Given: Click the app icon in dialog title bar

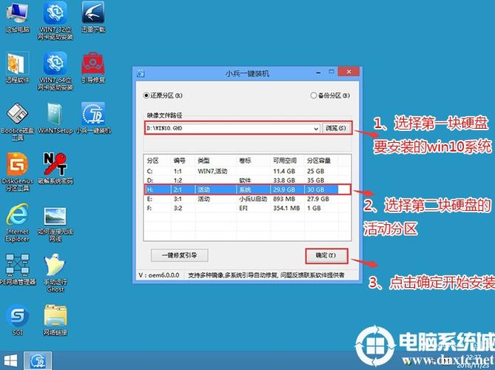Looking at the screenshot, I should click(x=141, y=74).
